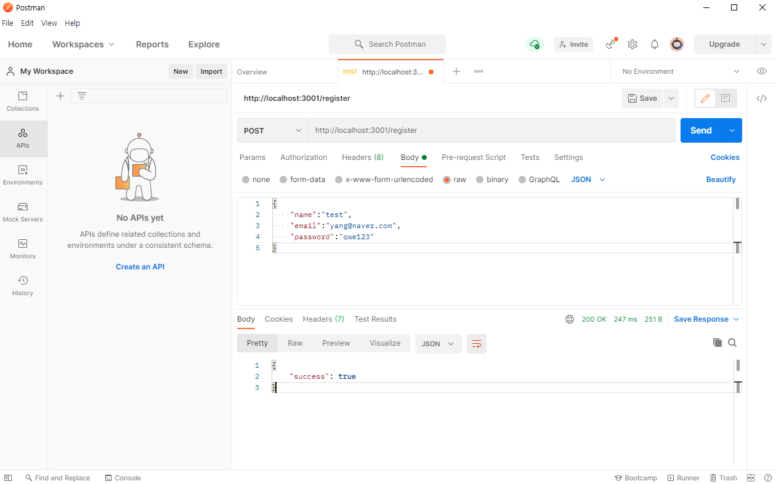Open the Upgrade dropdown arrow
This screenshot has width=776, height=484.
click(764, 44)
